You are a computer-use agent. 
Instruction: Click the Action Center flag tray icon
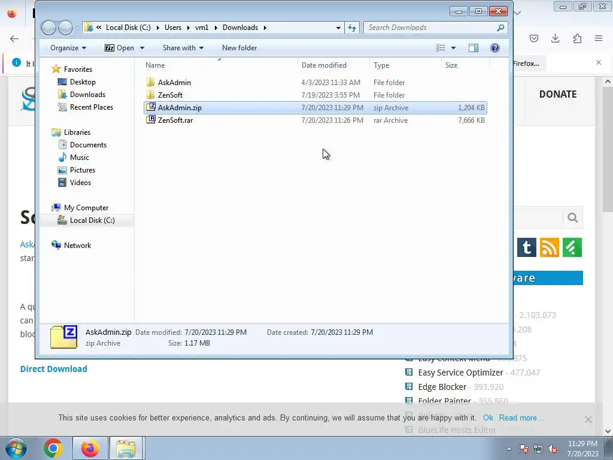point(524,449)
